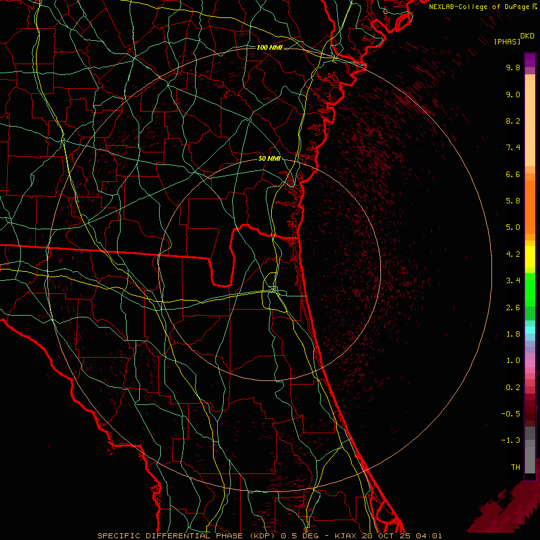Screen dimensions: 540x540
Task: Select the -1.3 scale label
Action: (511, 440)
